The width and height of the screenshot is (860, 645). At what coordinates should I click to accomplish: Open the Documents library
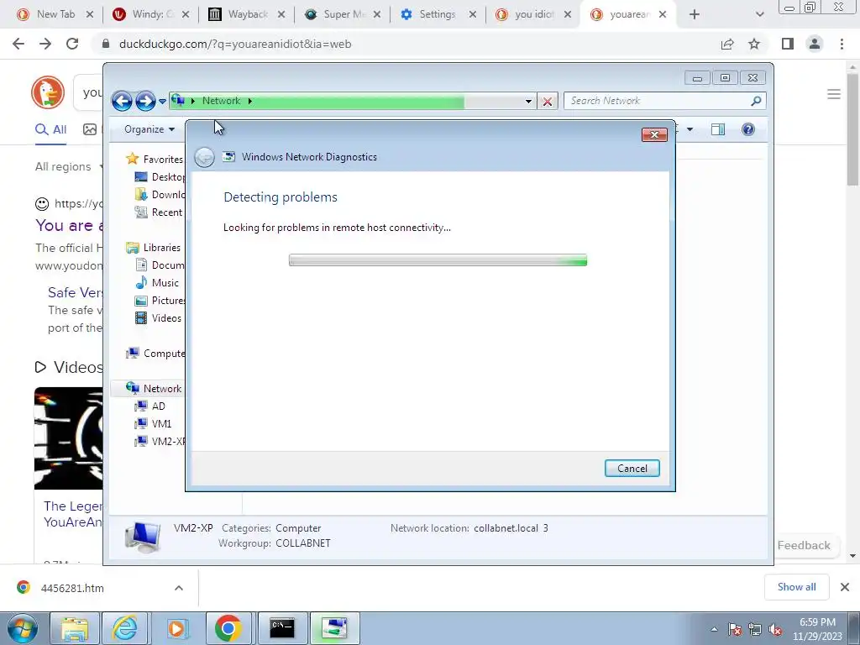pyautogui.click(x=160, y=265)
